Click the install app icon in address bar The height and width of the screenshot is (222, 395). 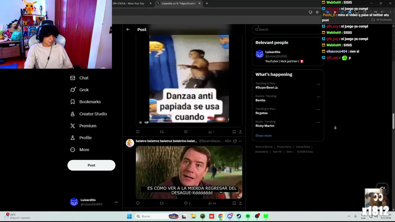pyautogui.click(x=310, y=12)
